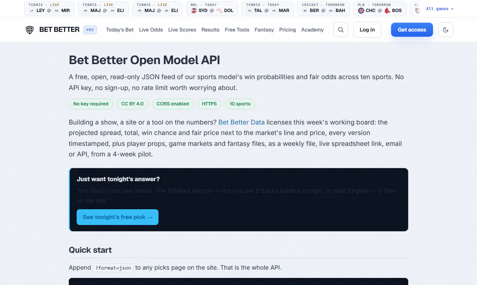Open the Today's Bet menu item
This screenshot has width=477, height=285.
(120, 30)
